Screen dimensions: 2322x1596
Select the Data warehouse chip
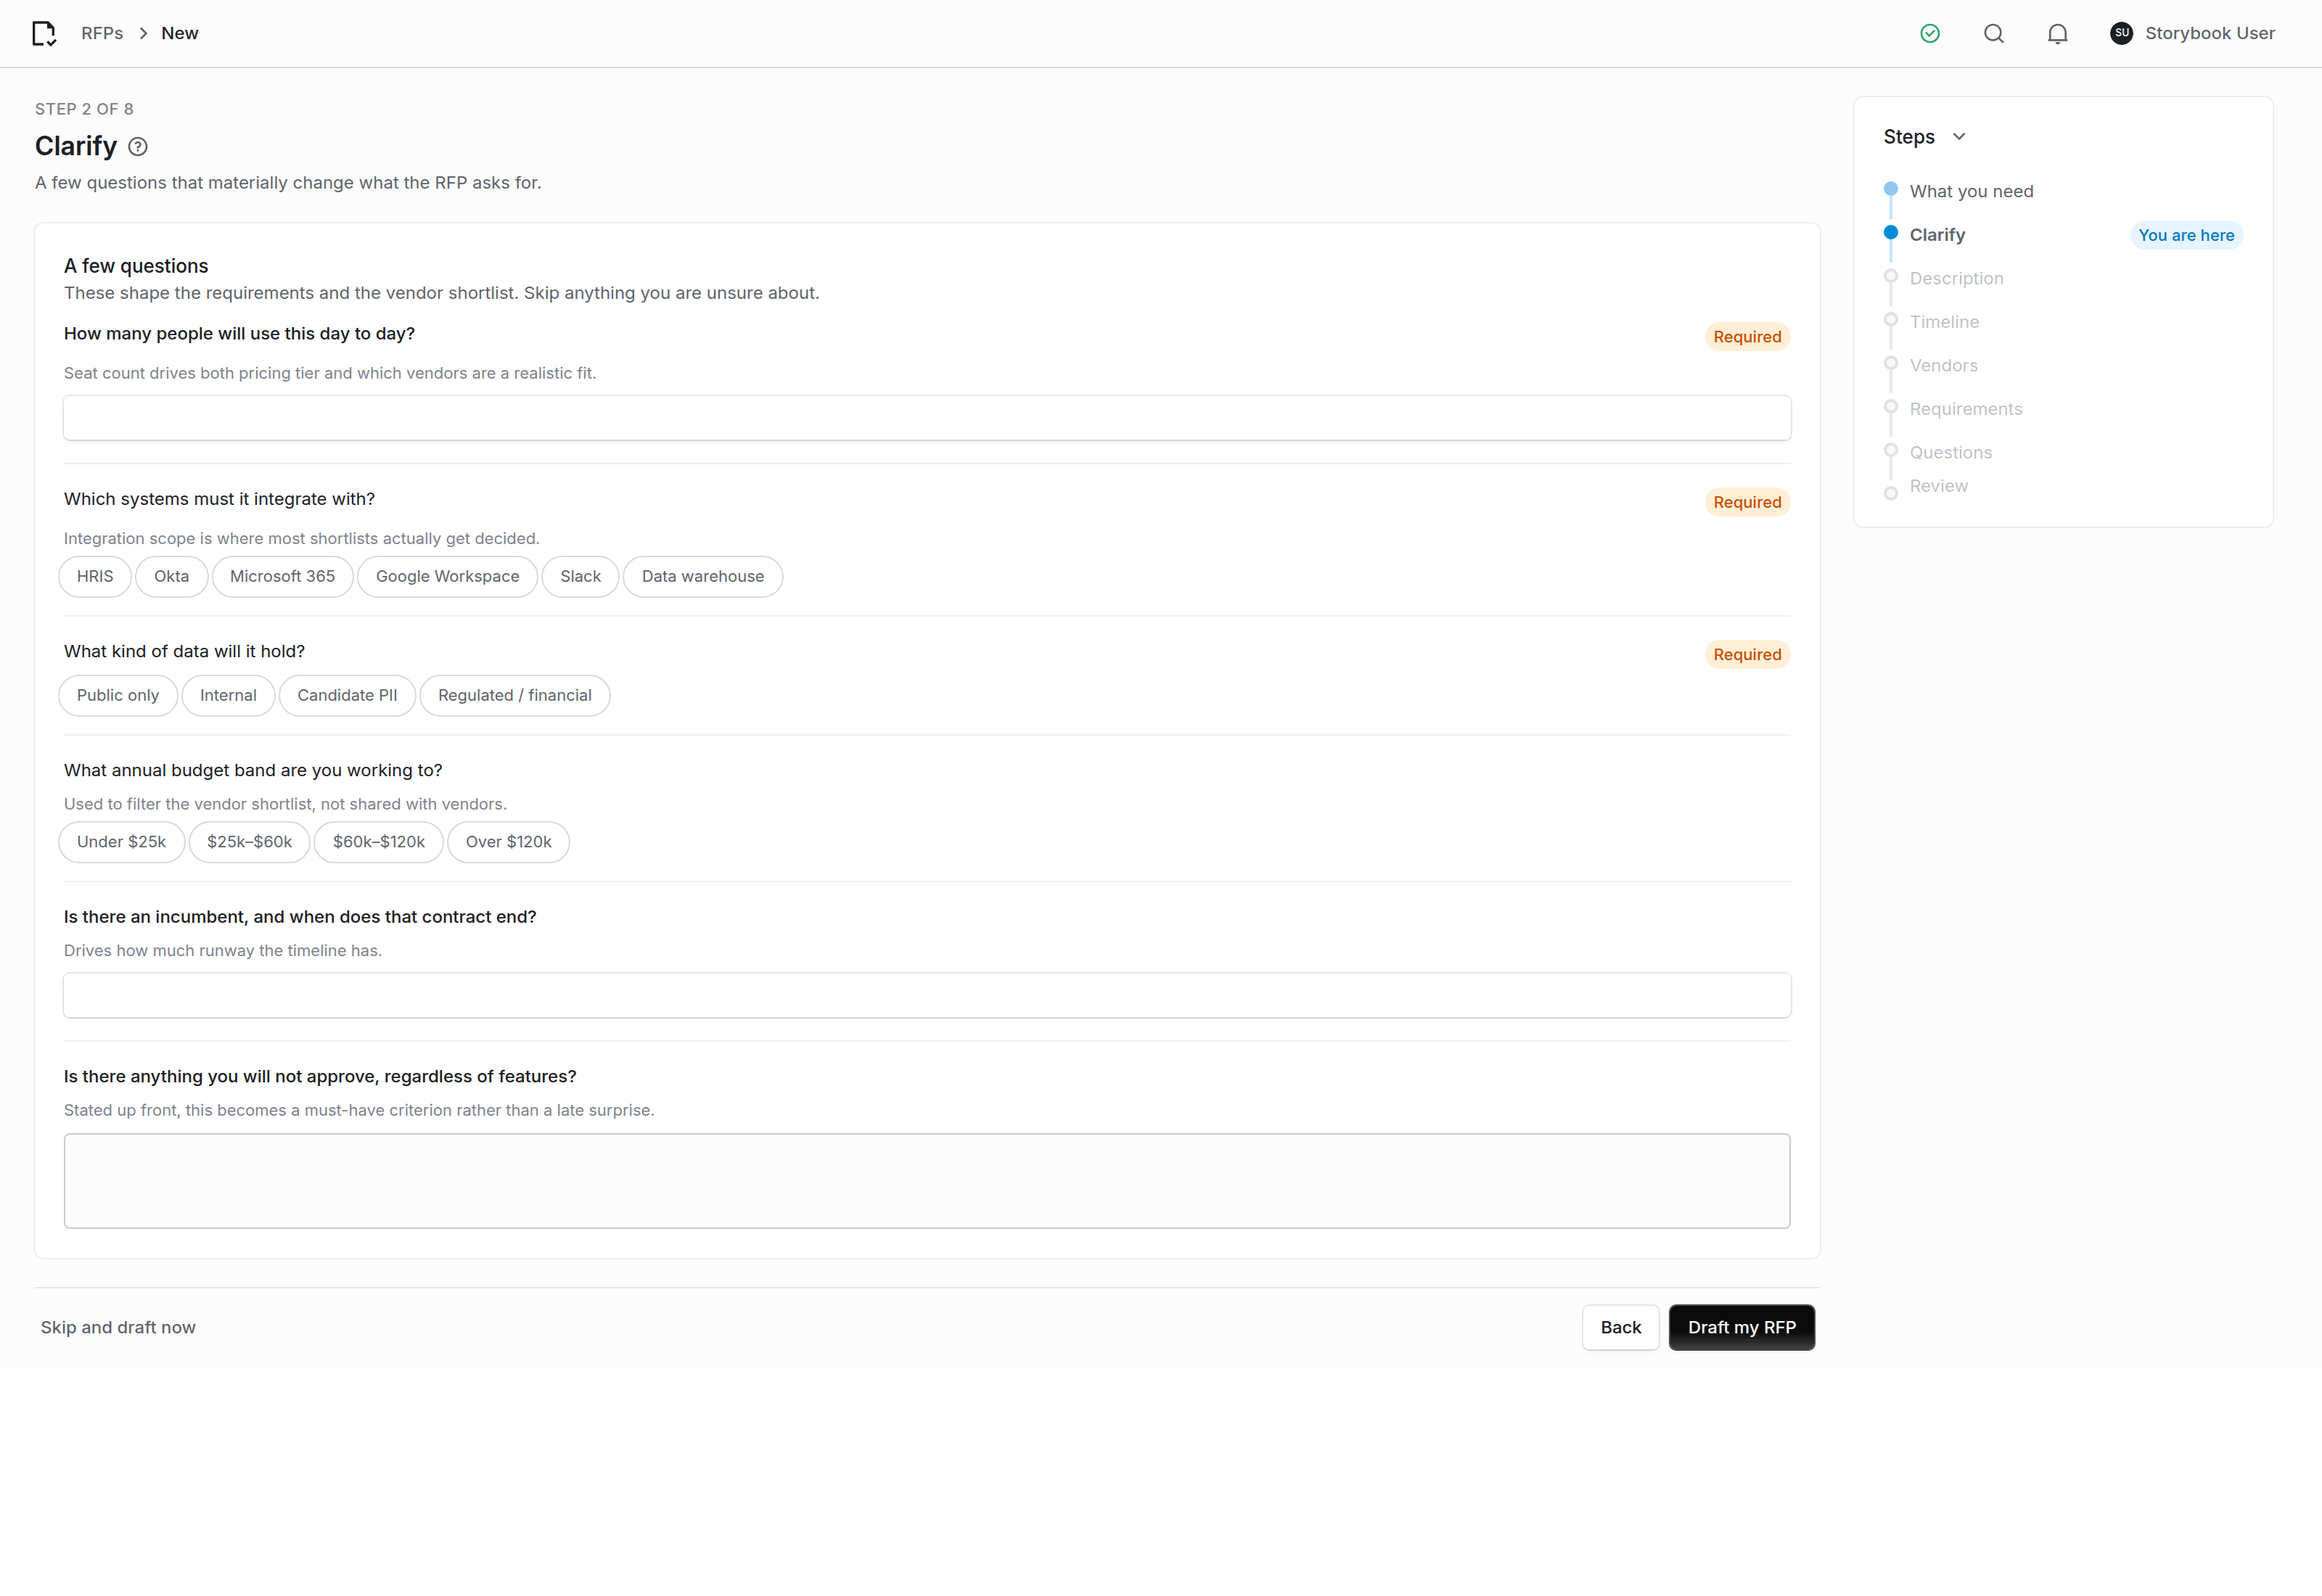[x=702, y=576]
